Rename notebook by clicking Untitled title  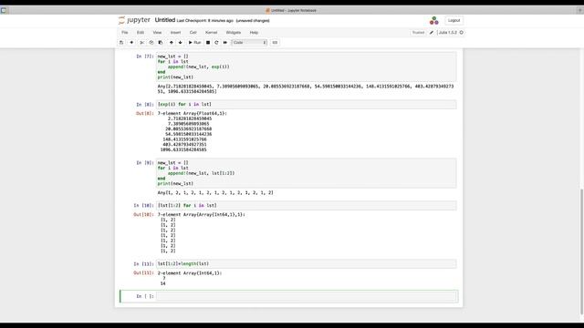pos(165,20)
